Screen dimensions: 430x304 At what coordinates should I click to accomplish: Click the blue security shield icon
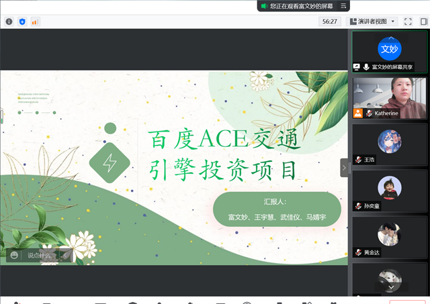[22, 21]
